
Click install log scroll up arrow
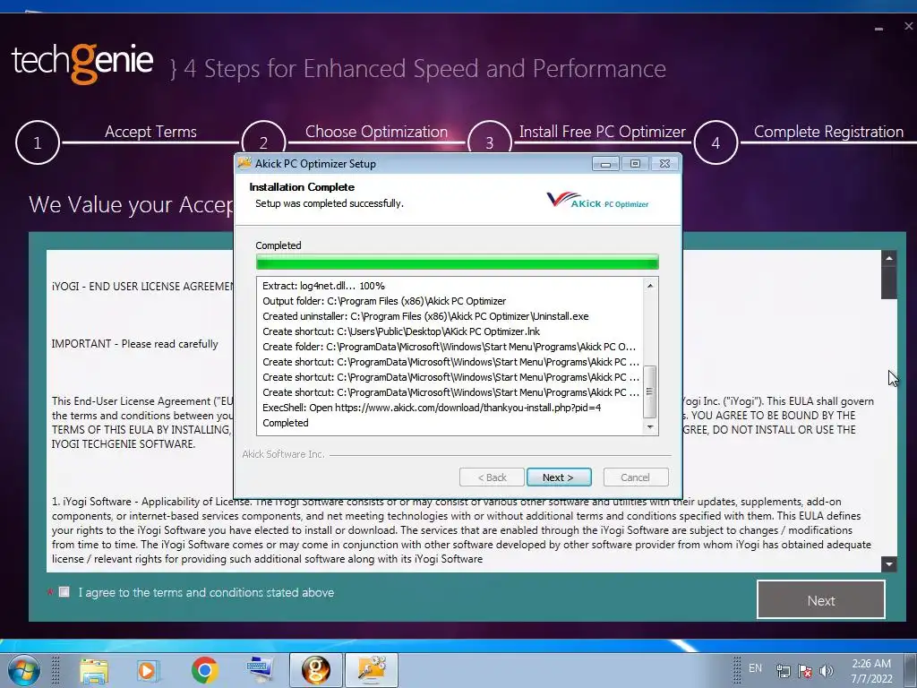click(650, 286)
